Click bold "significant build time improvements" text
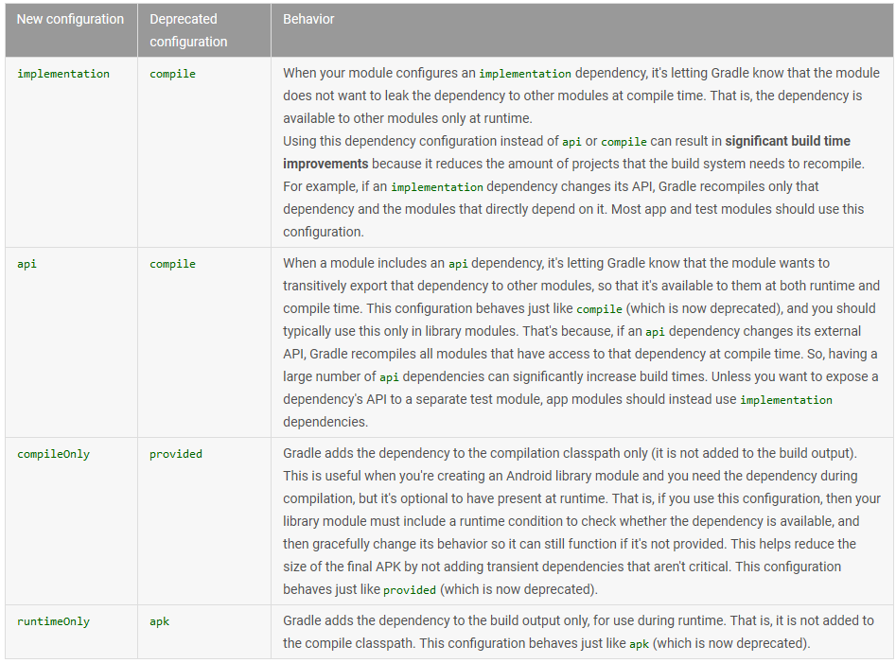Viewport: 896px width, 663px height. coord(787,141)
